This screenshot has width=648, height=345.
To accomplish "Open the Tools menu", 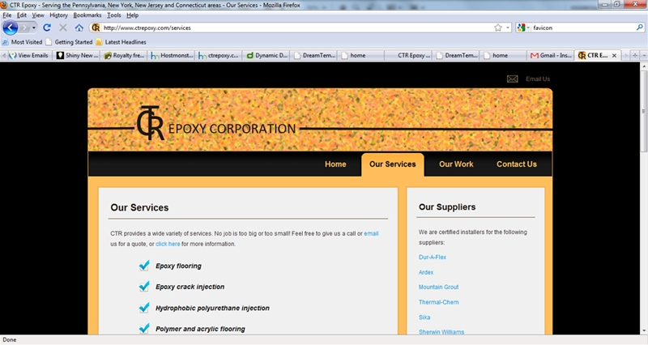I will pyautogui.click(x=114, y=15).
